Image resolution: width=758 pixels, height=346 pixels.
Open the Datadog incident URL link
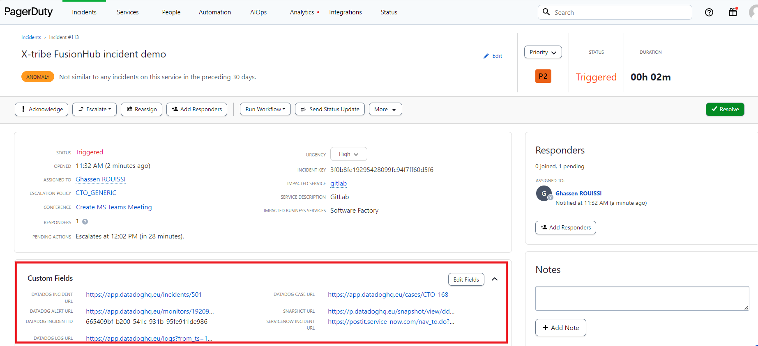tap(144, 295)
